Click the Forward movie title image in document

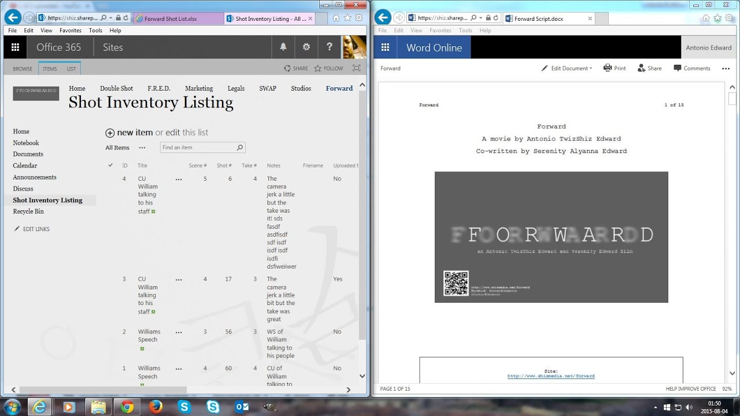pos(552,237)
